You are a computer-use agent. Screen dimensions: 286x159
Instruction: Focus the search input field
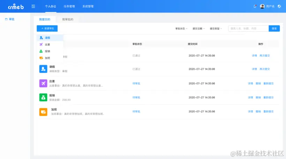tap(248, 28)
